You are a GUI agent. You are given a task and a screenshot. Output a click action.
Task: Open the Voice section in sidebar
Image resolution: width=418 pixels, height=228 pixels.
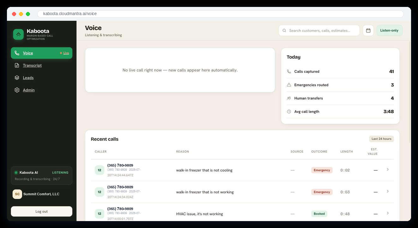tap(41, 53)
